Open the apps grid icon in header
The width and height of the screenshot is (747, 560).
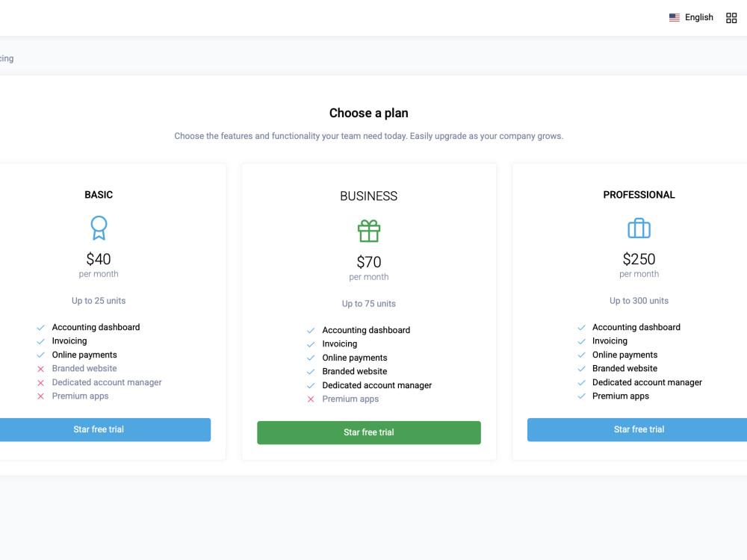pyautogui.click(x=731, y=18)
